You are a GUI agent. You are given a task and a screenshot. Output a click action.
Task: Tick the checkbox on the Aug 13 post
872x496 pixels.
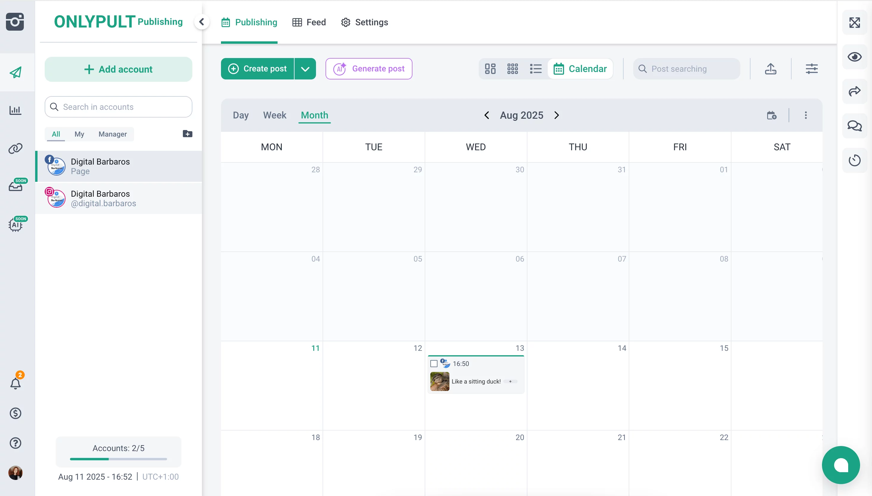433,364
